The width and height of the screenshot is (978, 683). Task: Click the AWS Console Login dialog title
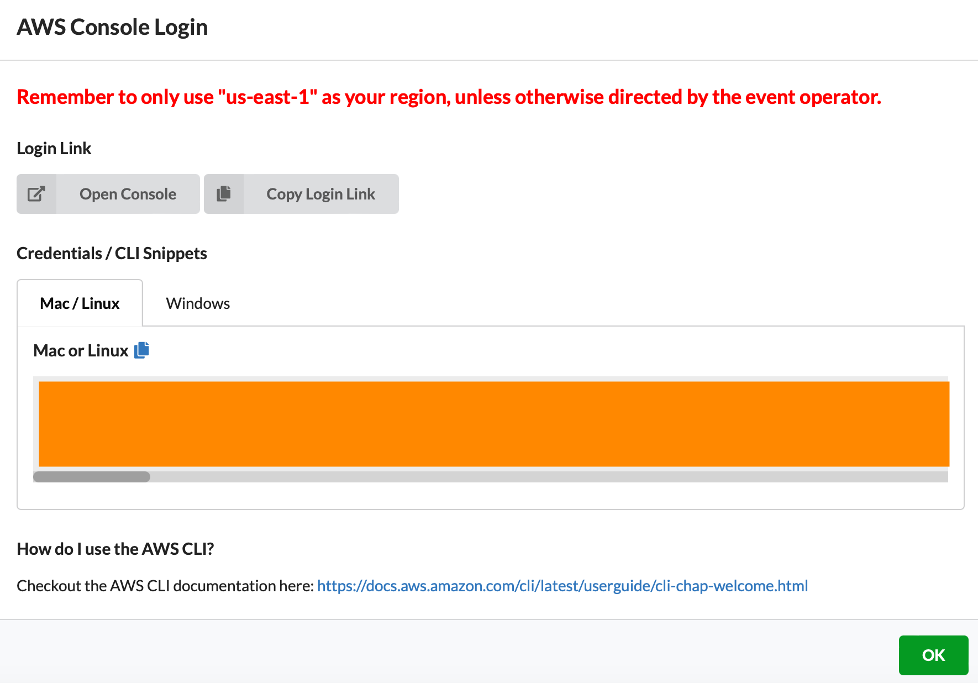tap(112, 27)
